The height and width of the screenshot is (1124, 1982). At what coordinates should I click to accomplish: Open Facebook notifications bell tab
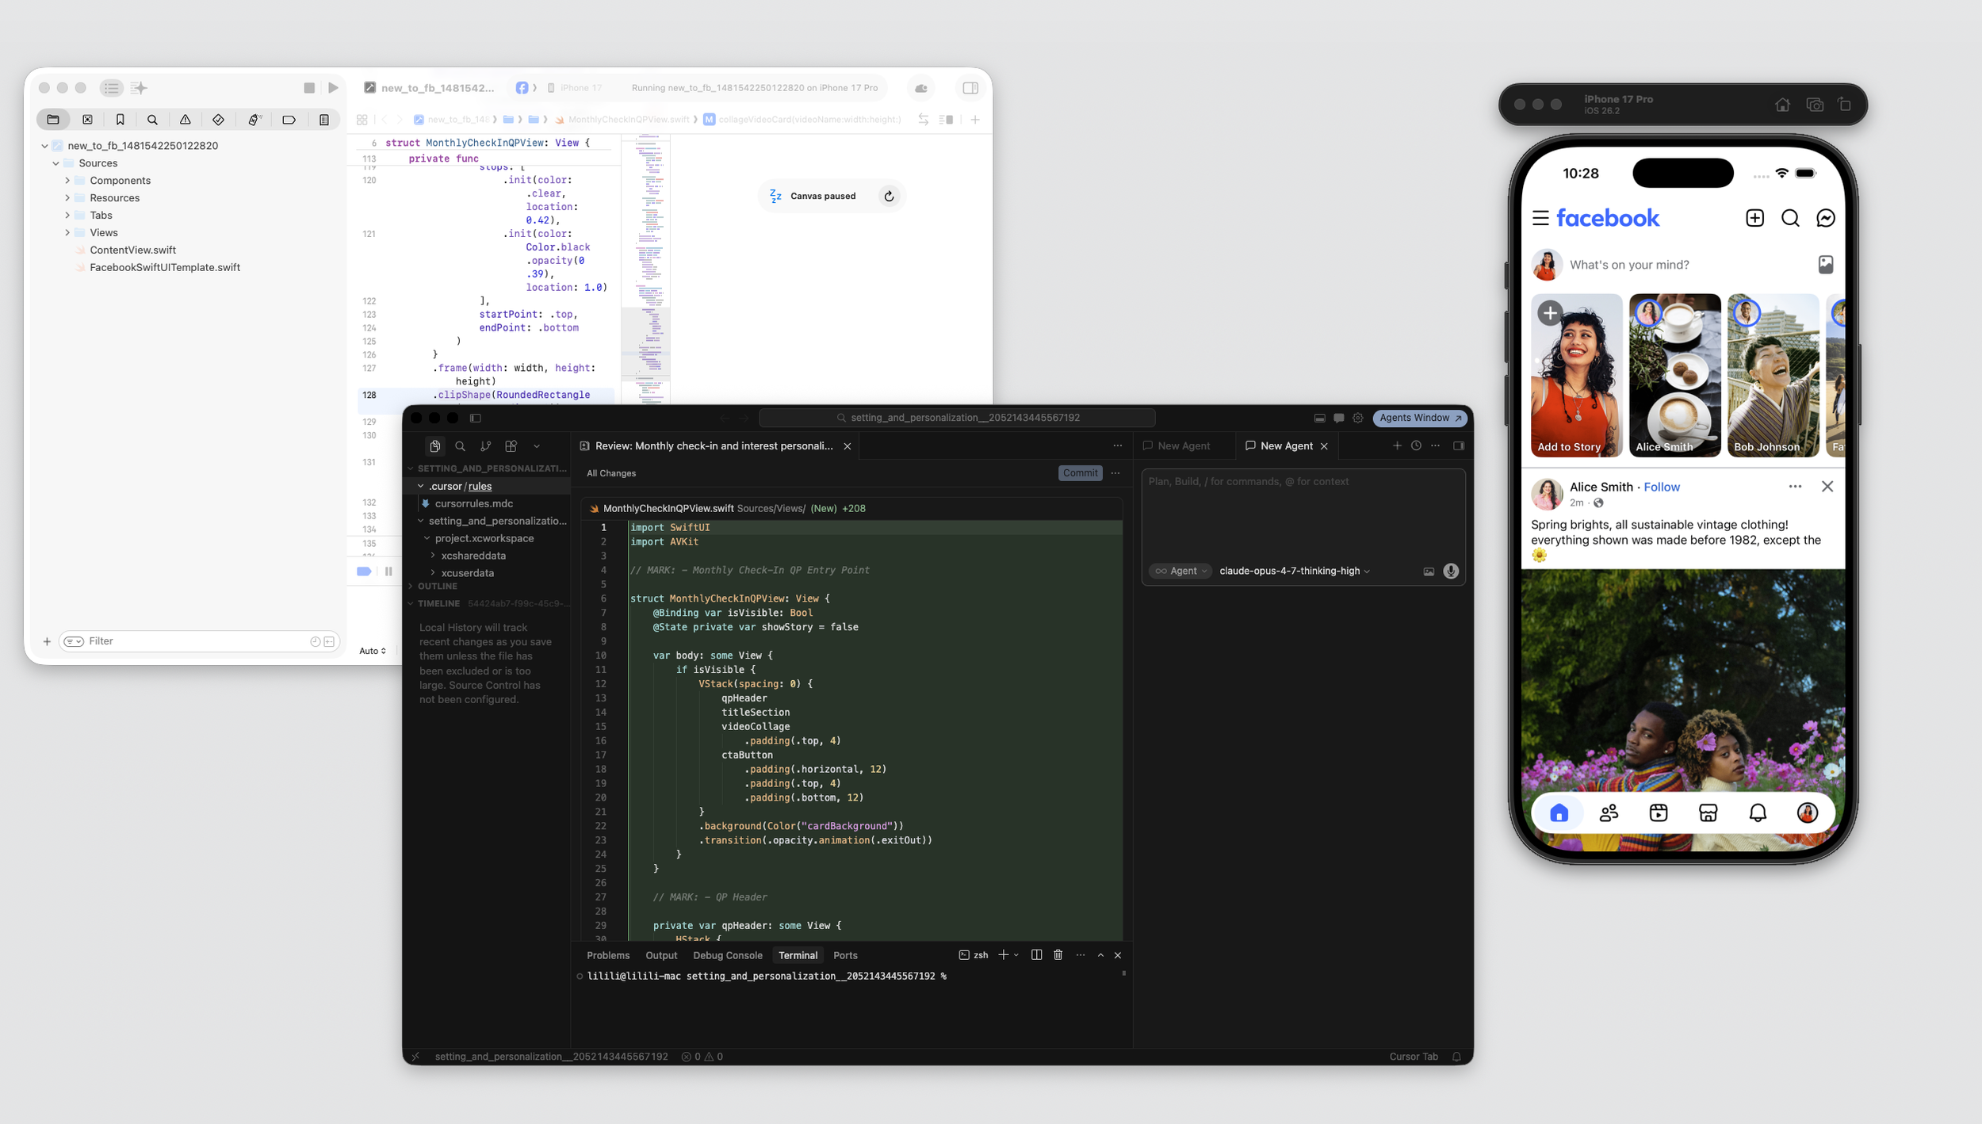(1758, 812)
